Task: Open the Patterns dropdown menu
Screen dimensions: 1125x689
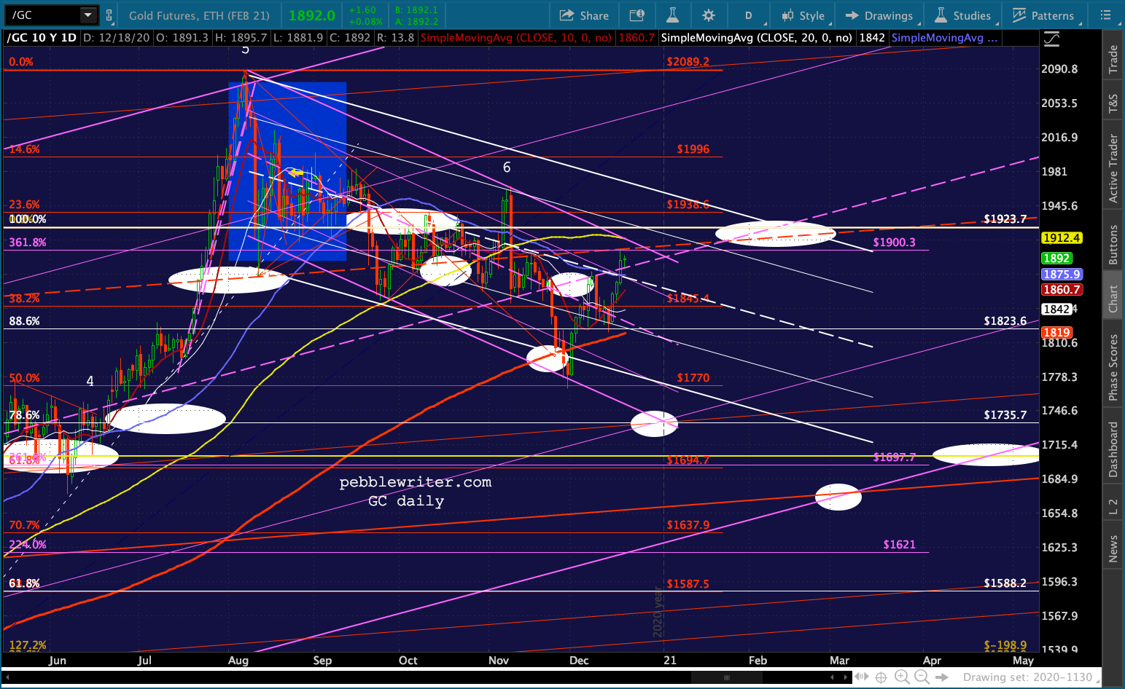Action: pyautogui.click(x=1043, y=15)
